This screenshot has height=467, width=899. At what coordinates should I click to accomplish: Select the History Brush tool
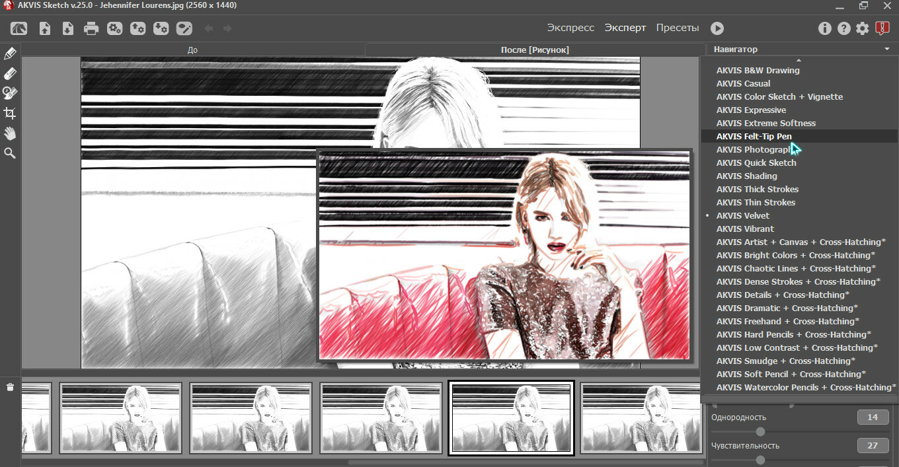point(10,93)
